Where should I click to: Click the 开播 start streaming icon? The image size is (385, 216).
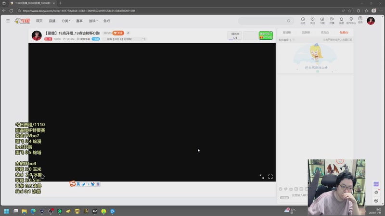[x=332, y=21]
